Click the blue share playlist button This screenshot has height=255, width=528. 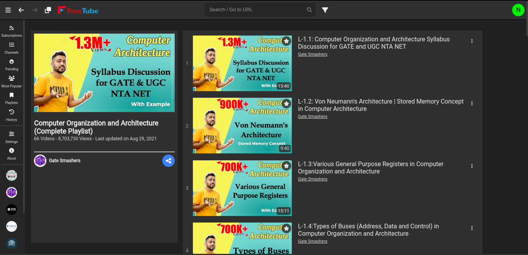(169, 161)
